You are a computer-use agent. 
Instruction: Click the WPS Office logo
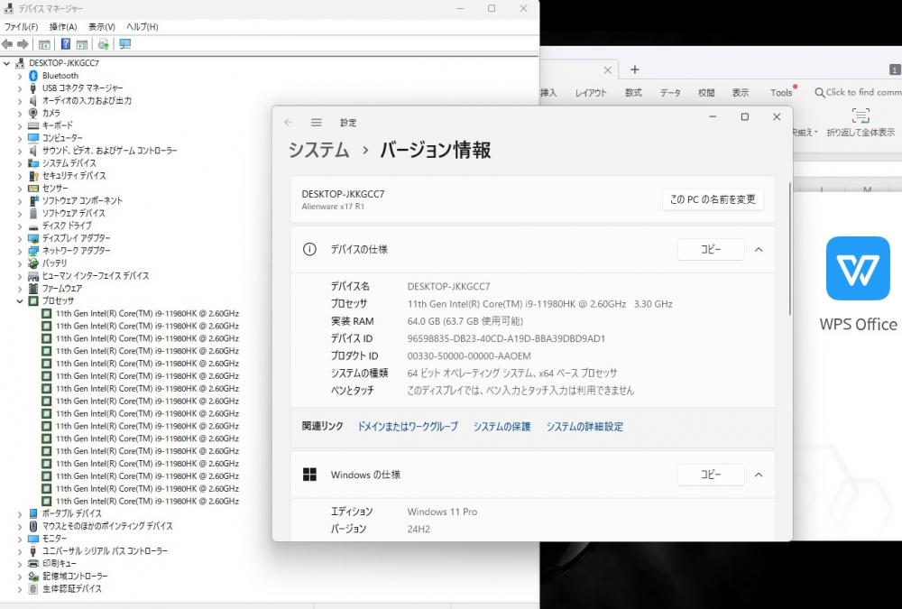click(x=858, y=268)
